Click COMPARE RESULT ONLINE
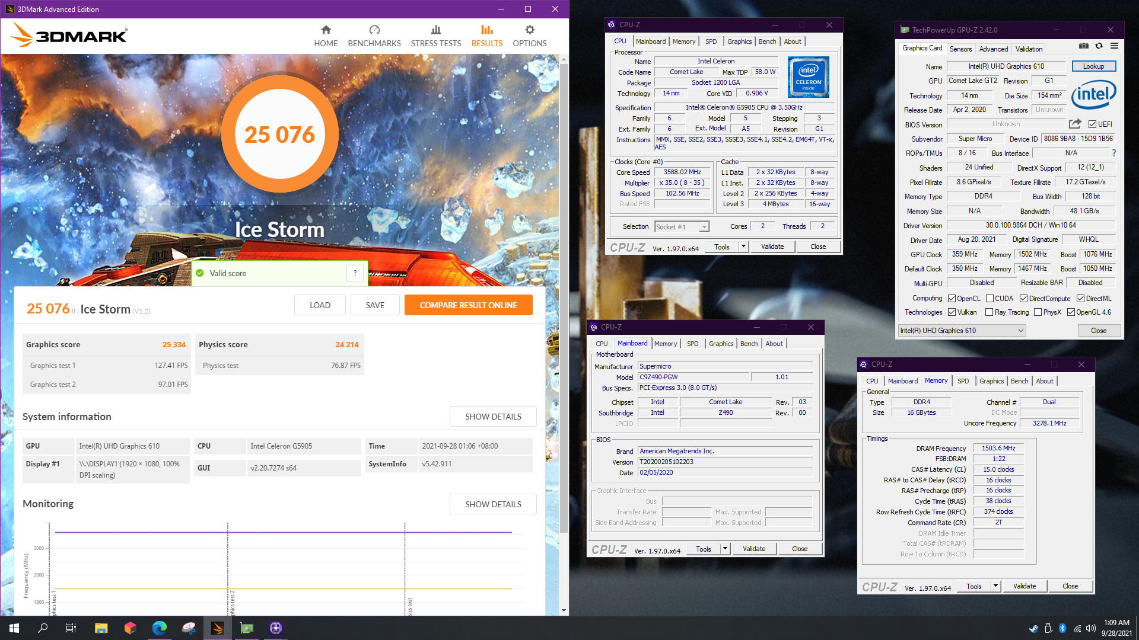This screenshot has height=640, width=1139. 468,305
